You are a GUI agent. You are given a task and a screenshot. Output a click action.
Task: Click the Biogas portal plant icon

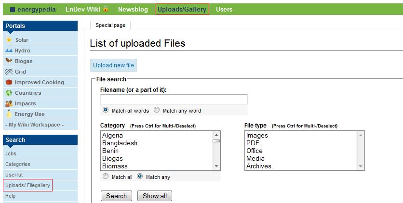[x=9, y=61]
